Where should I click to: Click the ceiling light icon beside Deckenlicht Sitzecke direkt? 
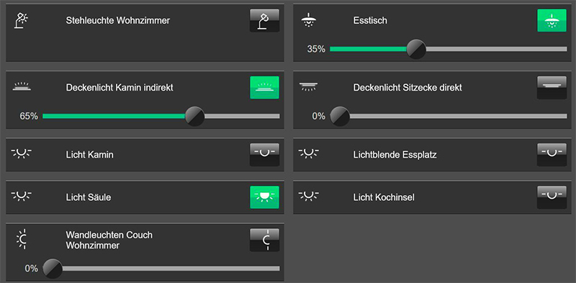coord(309,87)
